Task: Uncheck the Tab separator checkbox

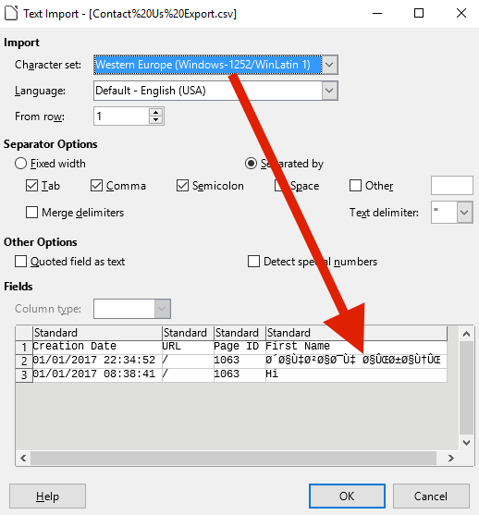Action: [x=31, y=186]
